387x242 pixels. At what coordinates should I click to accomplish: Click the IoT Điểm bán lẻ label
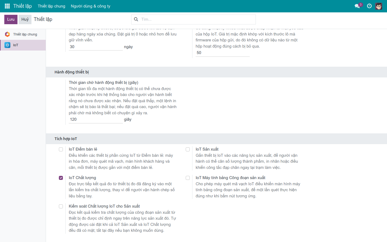83,149
